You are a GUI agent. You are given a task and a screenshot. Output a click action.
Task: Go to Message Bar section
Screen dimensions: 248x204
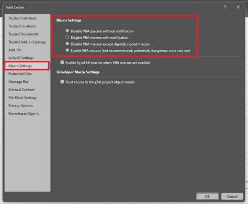[18, 82]
